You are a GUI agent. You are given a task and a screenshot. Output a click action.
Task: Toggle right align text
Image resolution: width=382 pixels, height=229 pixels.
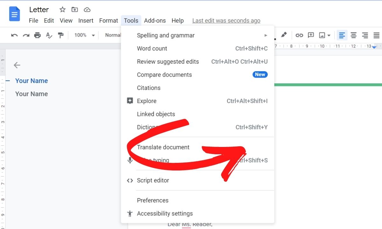point(365,35)
